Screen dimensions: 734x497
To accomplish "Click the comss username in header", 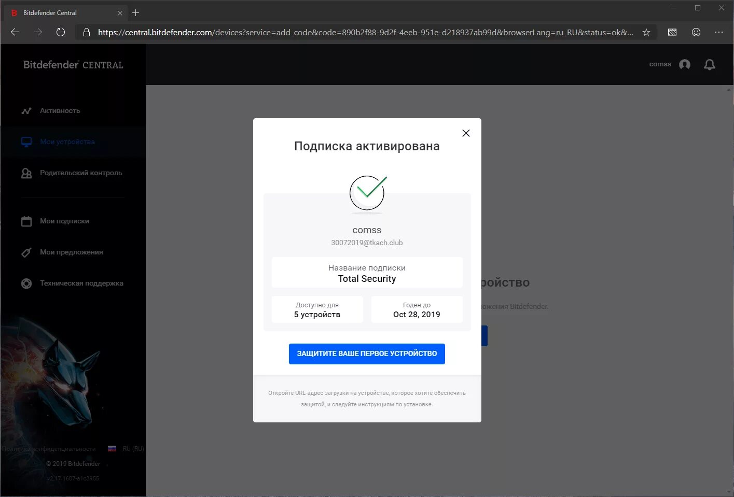I will tap(660, 64).
